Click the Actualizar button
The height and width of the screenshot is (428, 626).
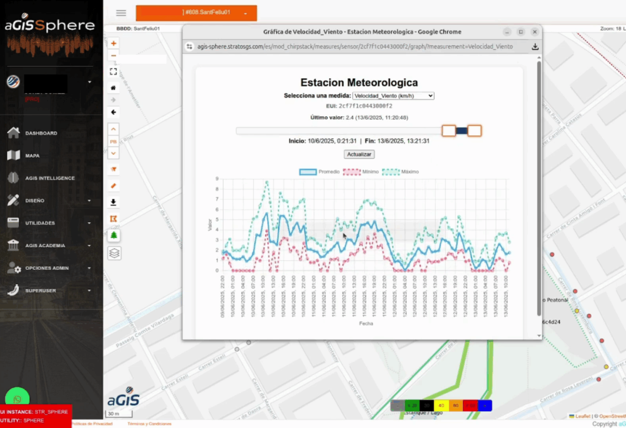pos(359,154)
